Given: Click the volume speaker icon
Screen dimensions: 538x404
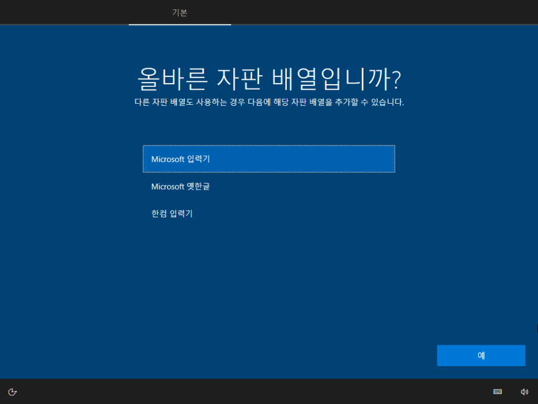Looking at the screenshot, I should (x=524, y=392).
